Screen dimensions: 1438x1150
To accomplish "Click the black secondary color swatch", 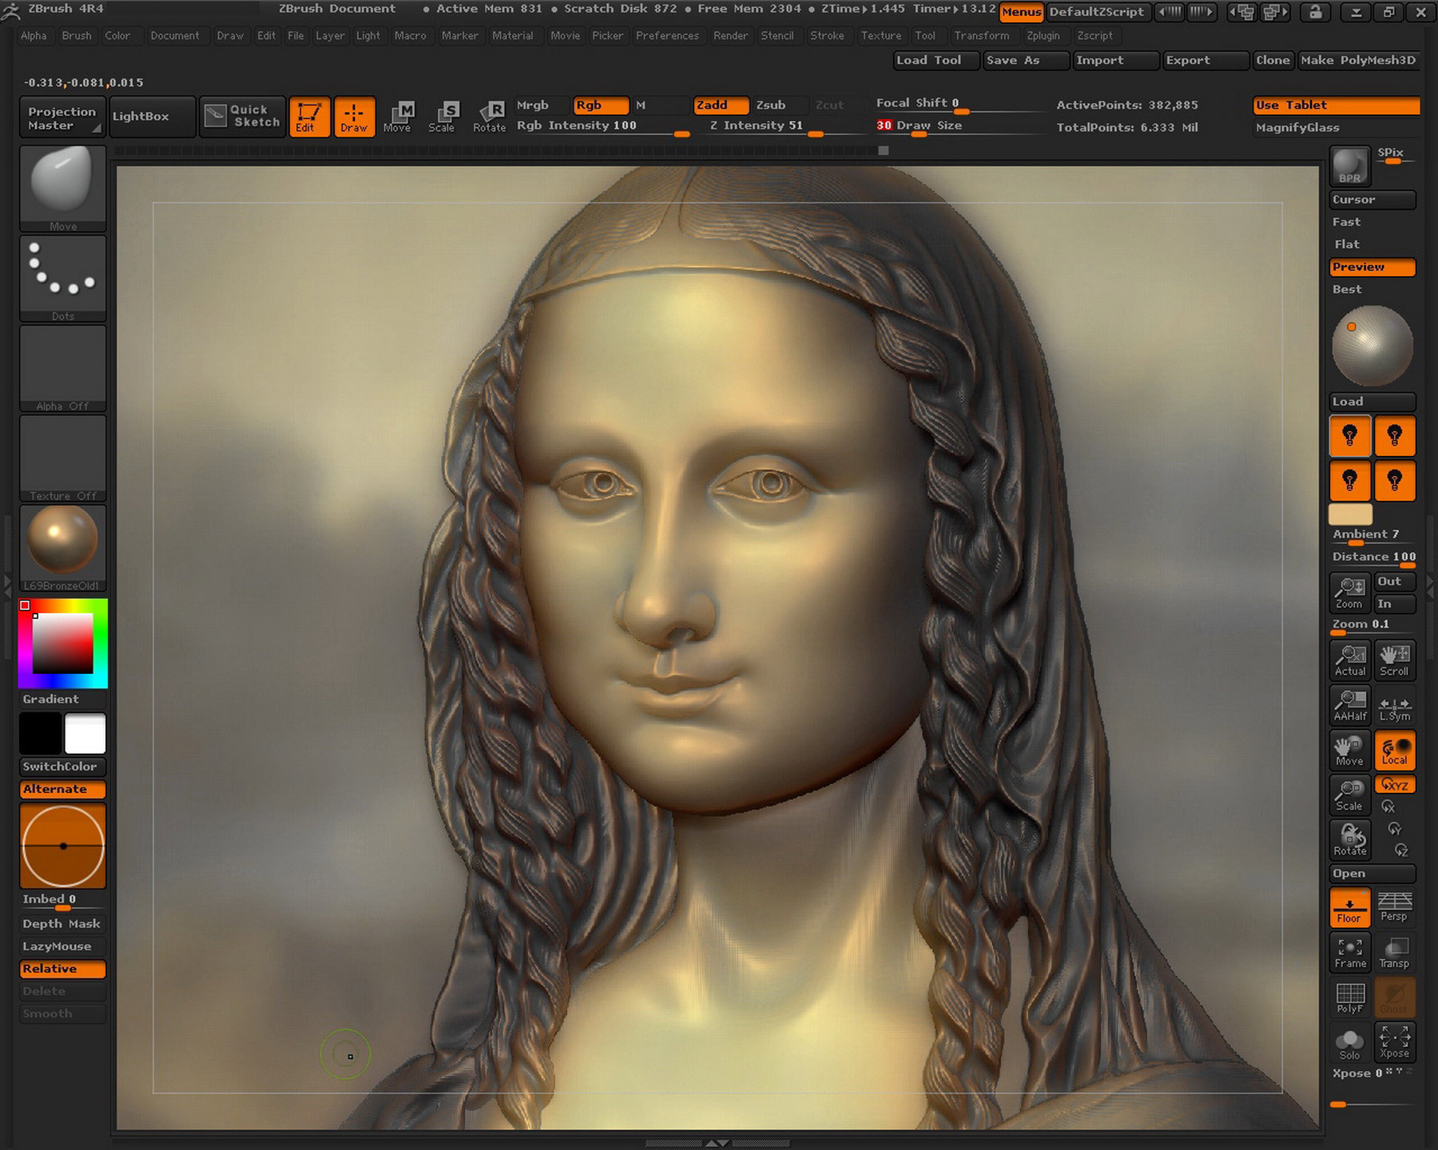I will (x=41, y=733).
